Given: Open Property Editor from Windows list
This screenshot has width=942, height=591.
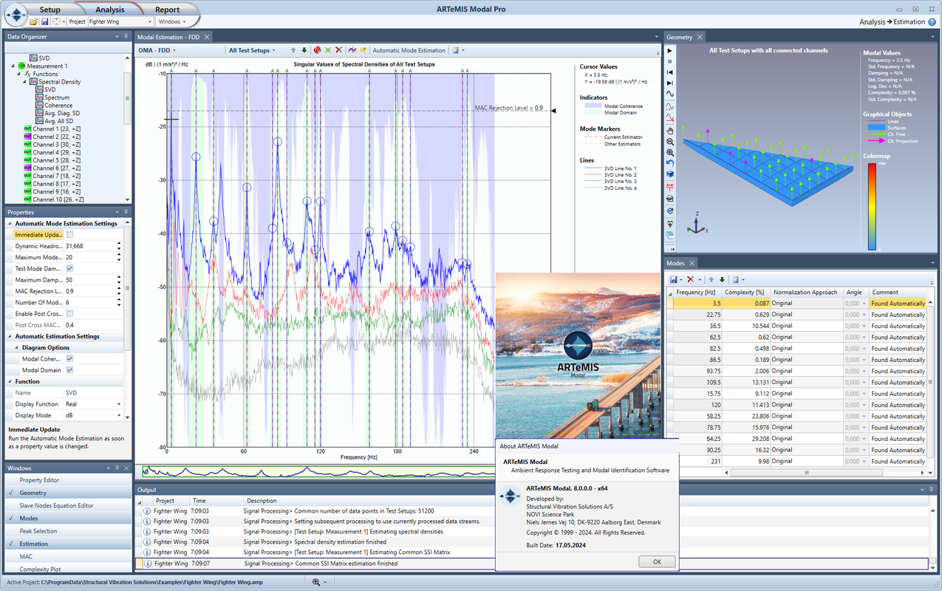Looking at the screenshot, I should (66, 480).
